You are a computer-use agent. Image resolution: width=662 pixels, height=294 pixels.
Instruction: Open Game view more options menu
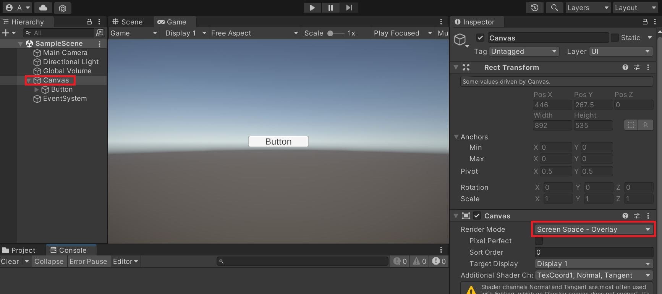[441, 22]
